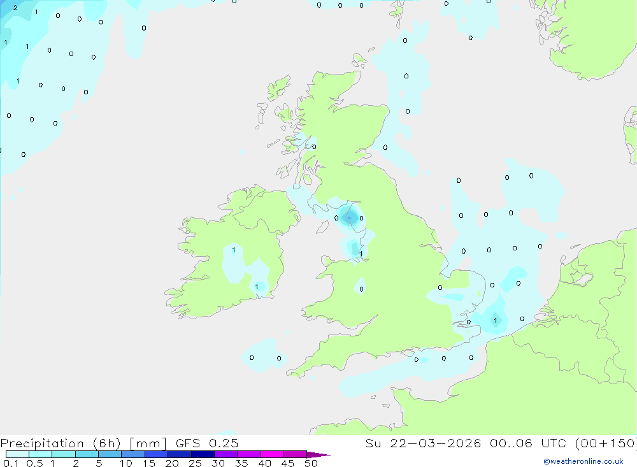Click the 2–5 mm legend swatch
Viewport: 637px width, 467px height.
pos(87,454)
